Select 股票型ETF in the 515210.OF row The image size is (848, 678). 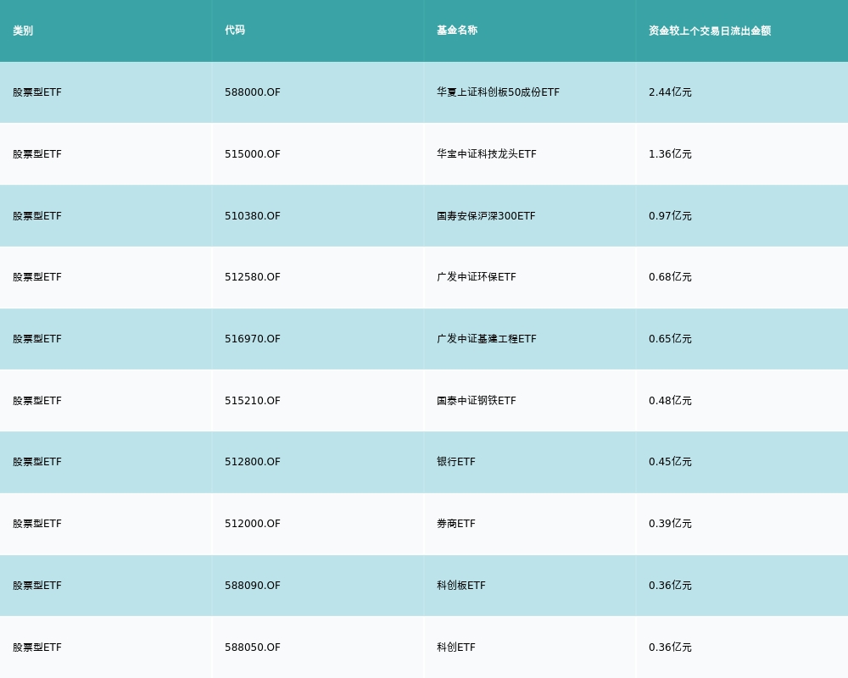point(37,401)
